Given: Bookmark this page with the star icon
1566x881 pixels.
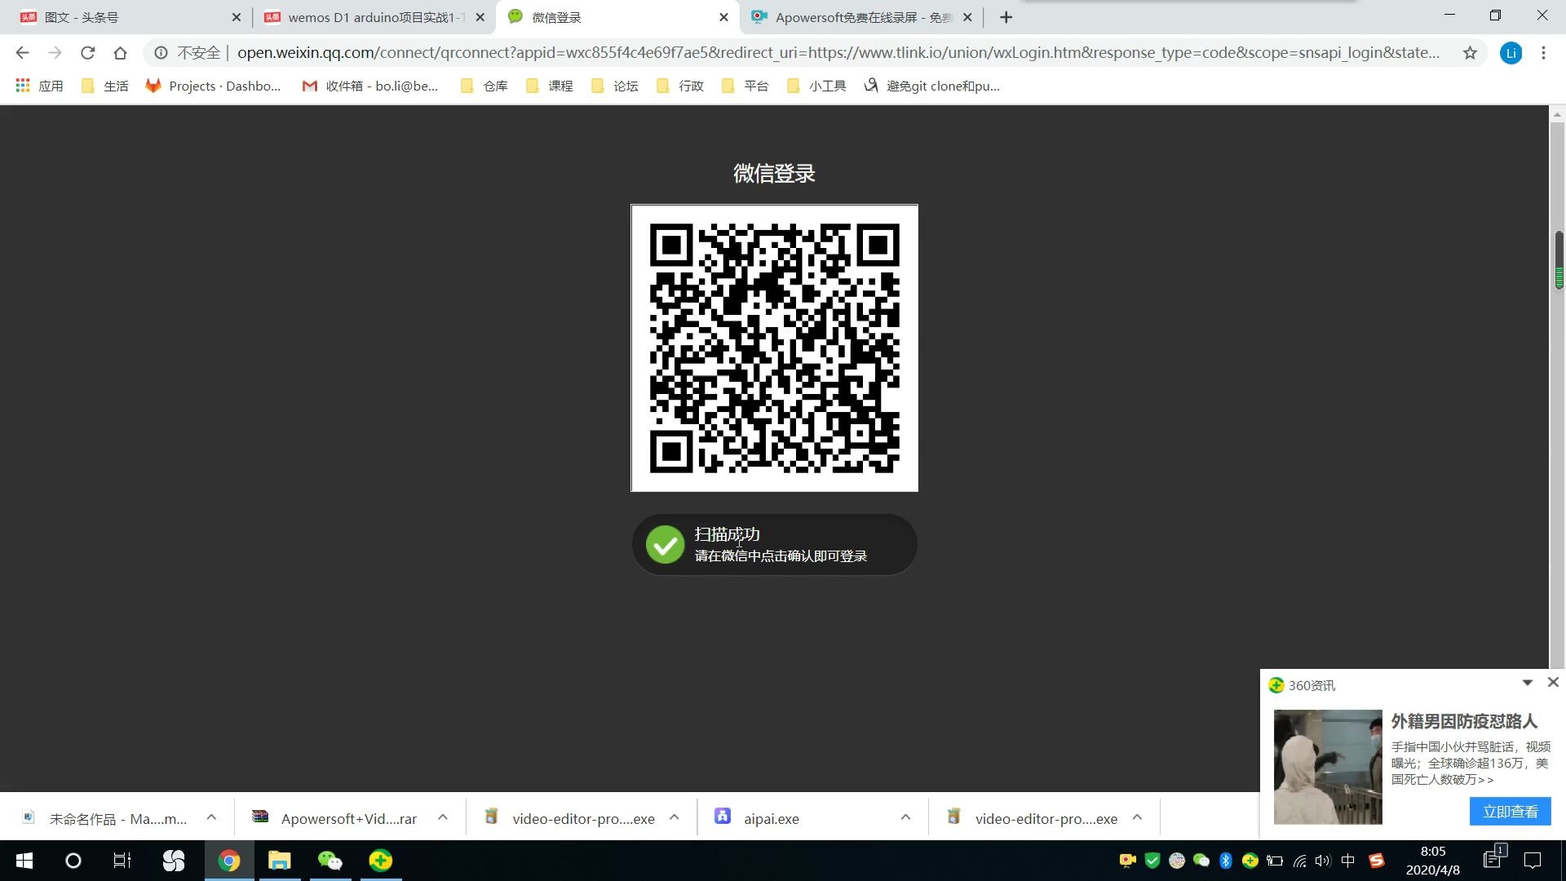Looking at the screenshot, I should click(1470, 53).
